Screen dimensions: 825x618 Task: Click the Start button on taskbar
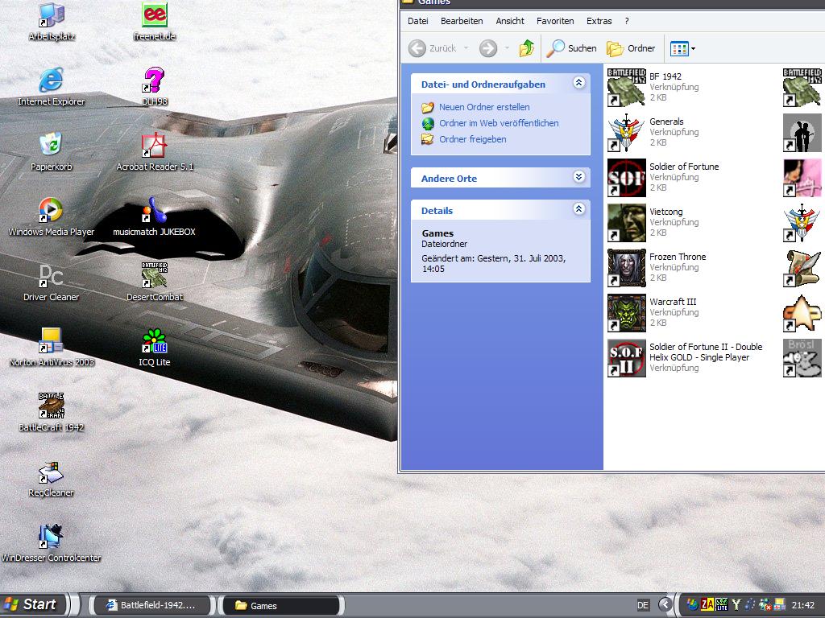32,605
